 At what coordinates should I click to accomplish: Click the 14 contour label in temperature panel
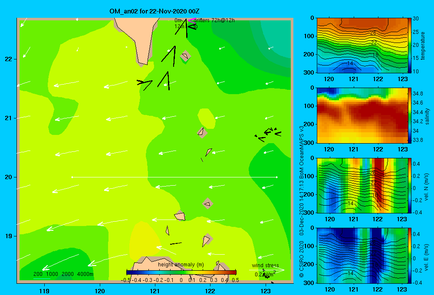(x=350, y=63)
